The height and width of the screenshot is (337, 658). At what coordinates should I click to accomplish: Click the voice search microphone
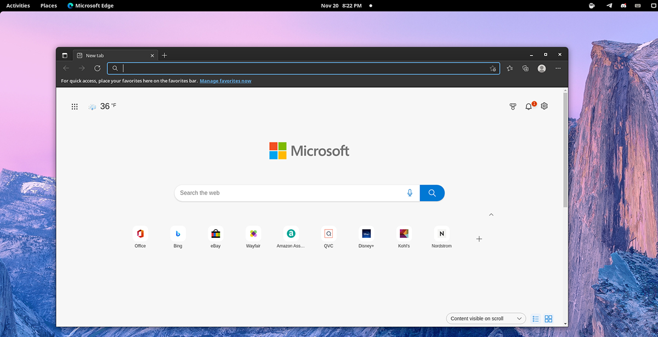pyautogui.click(x=410, y=193)
